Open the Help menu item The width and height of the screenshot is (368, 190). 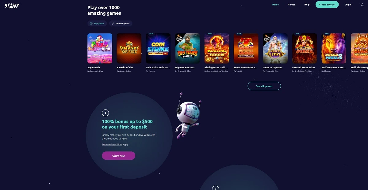click(x=307, y=5)
